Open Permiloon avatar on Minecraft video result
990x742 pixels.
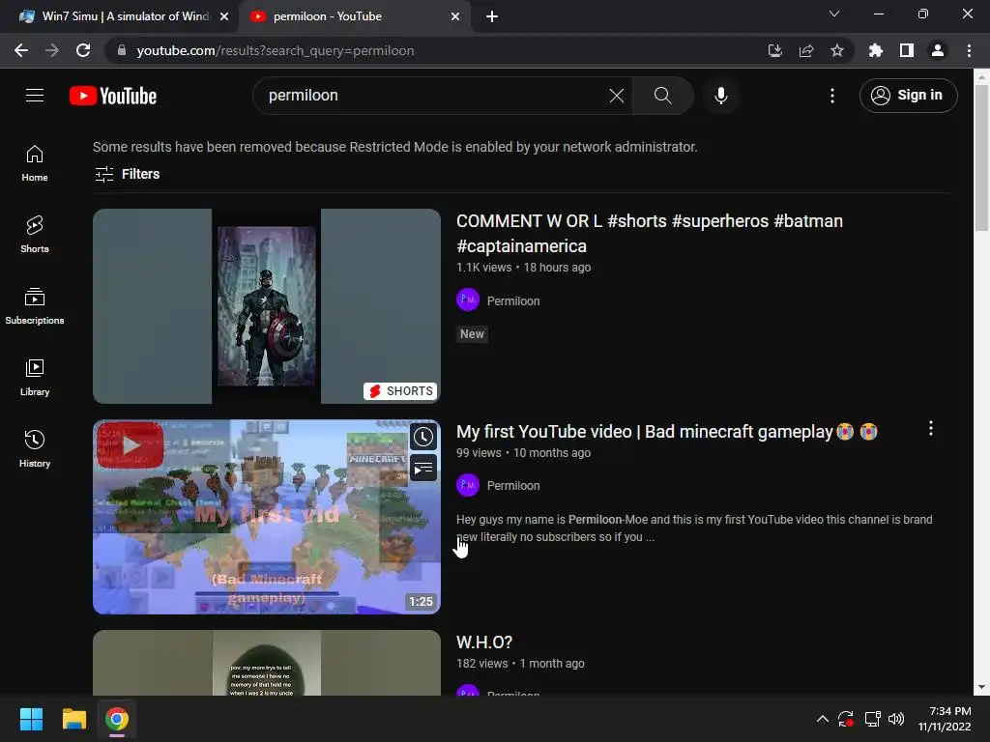pyautogui.click(x=468, y=485)
